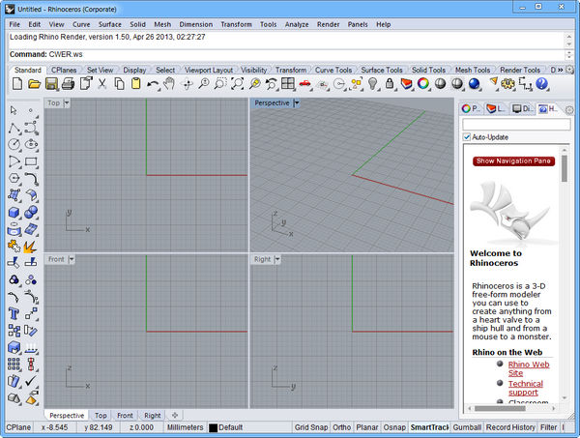Open the Surface menu
This screenshot has width=580, height=438.
point(109,23)
